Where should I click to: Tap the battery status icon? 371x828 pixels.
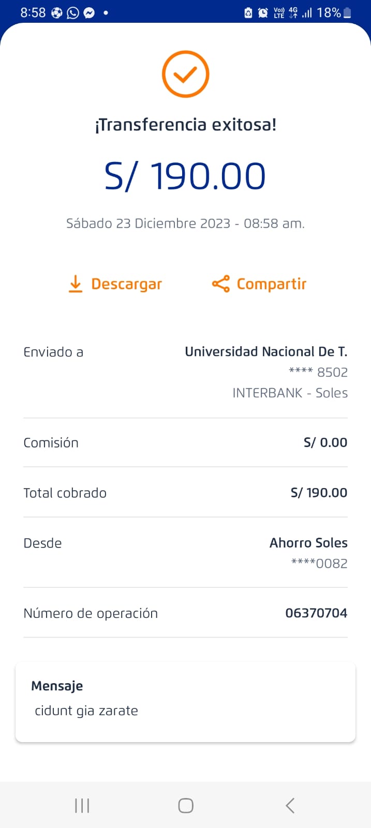(x=347, y=12)
